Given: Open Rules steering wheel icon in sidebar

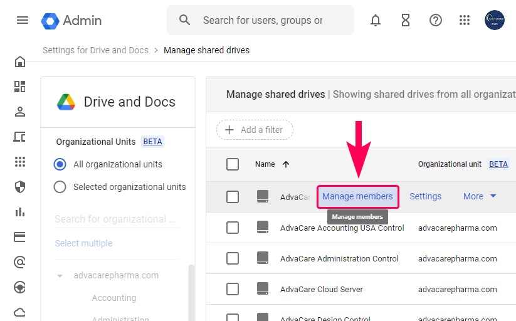Looking at the screenshot, I should pos(19,287).
